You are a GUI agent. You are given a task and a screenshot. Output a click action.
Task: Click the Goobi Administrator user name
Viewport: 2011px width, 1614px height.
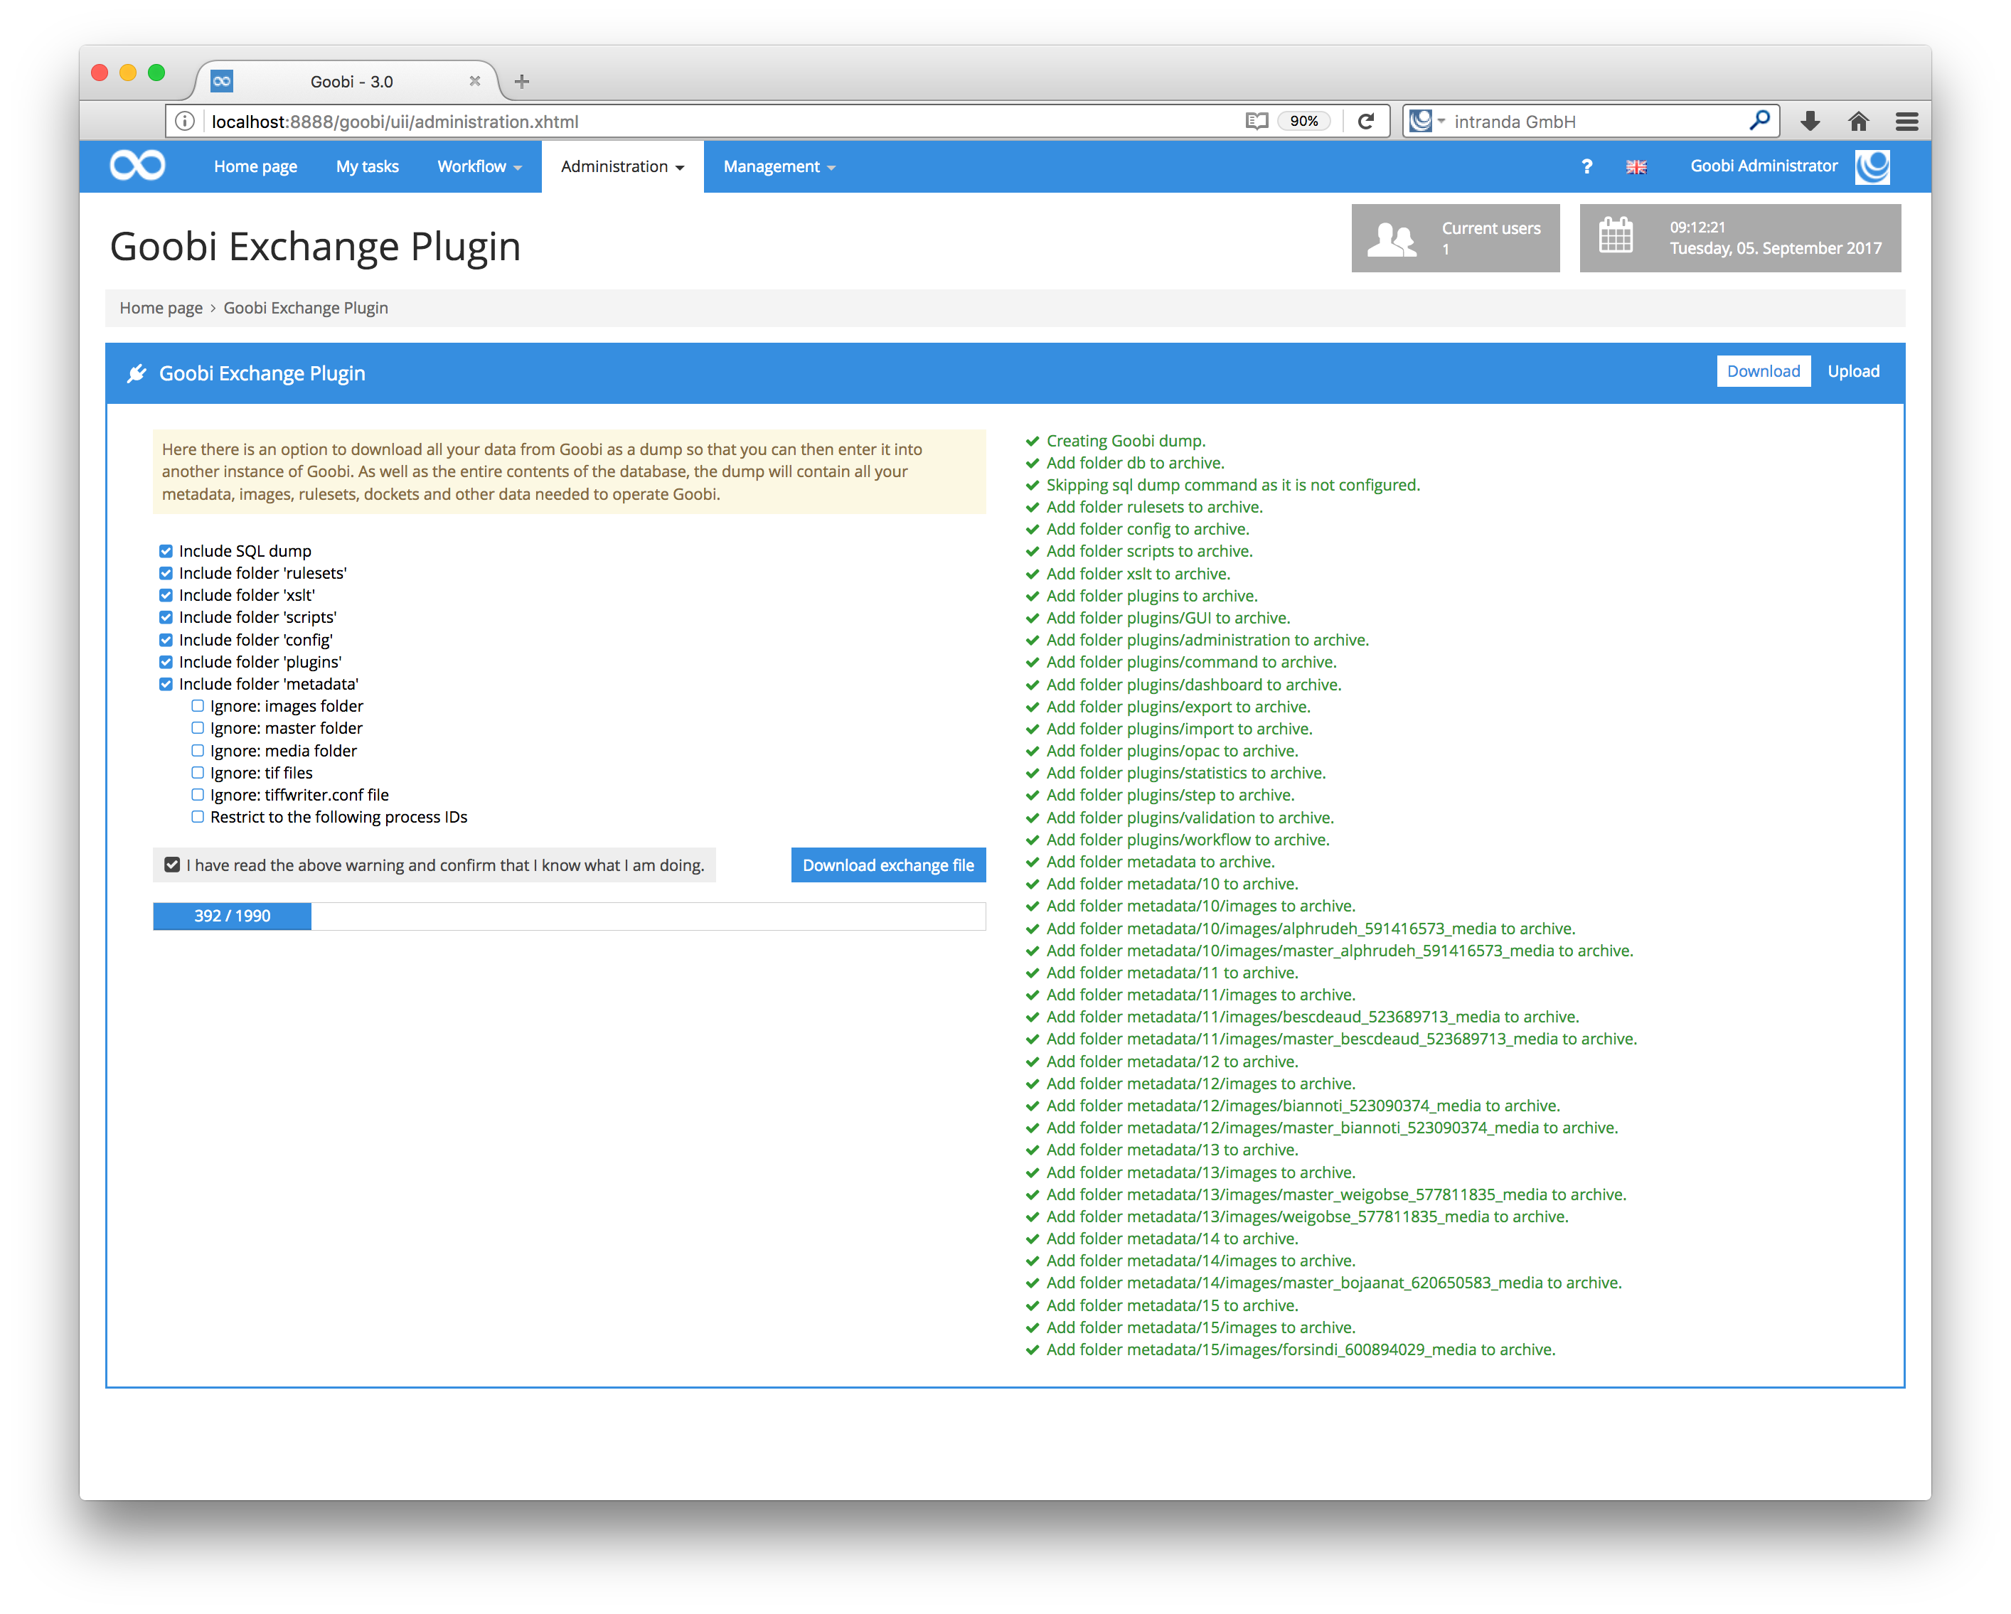(1764, 166)
